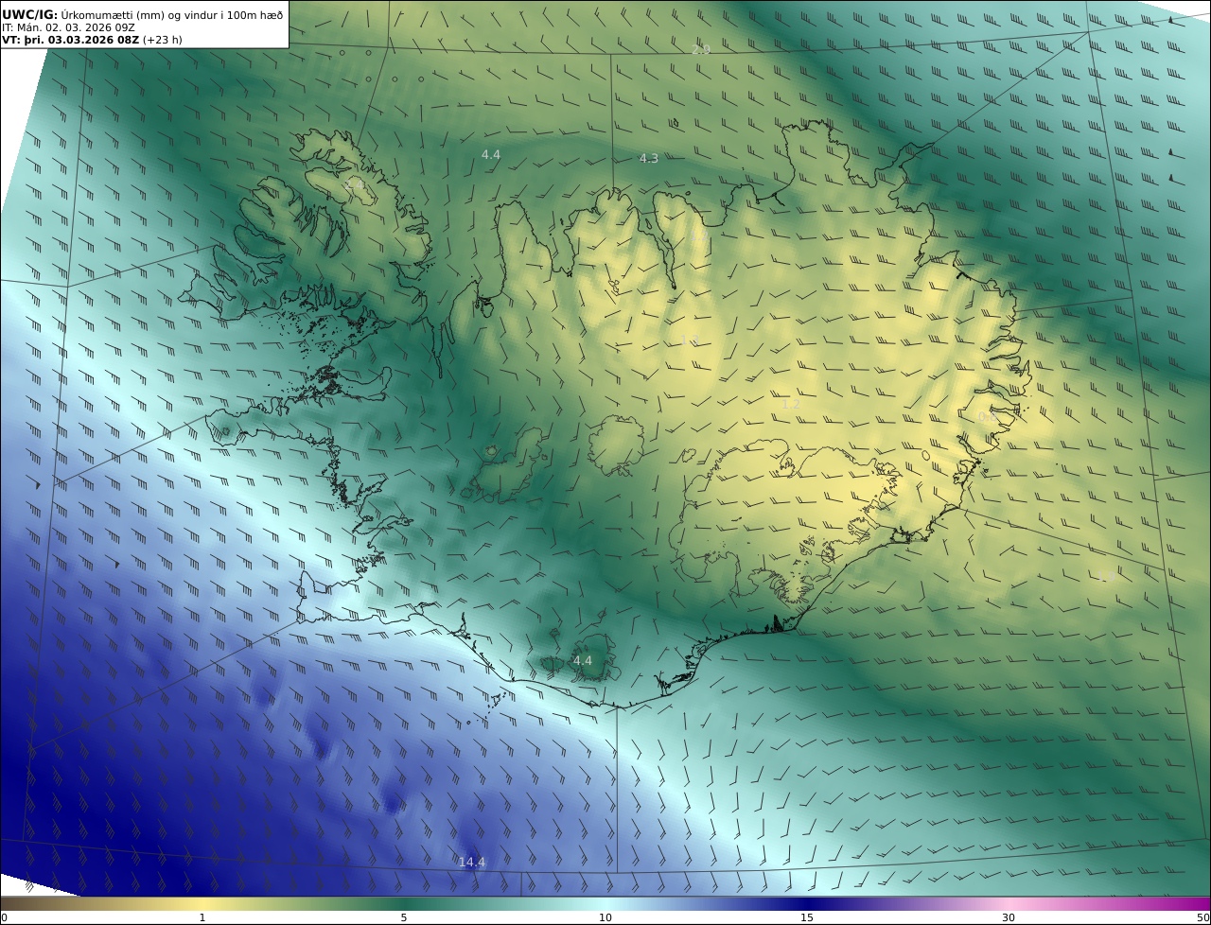The image size is (1211, 925).
Task: Click the "0" tick label on the color scale
Action: 4,917
